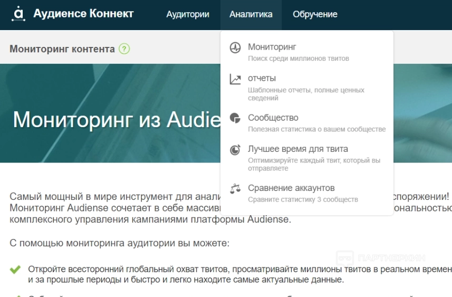
Task: Open the help question mark icon
Action: pyautogui.click(x=124, y=49)
